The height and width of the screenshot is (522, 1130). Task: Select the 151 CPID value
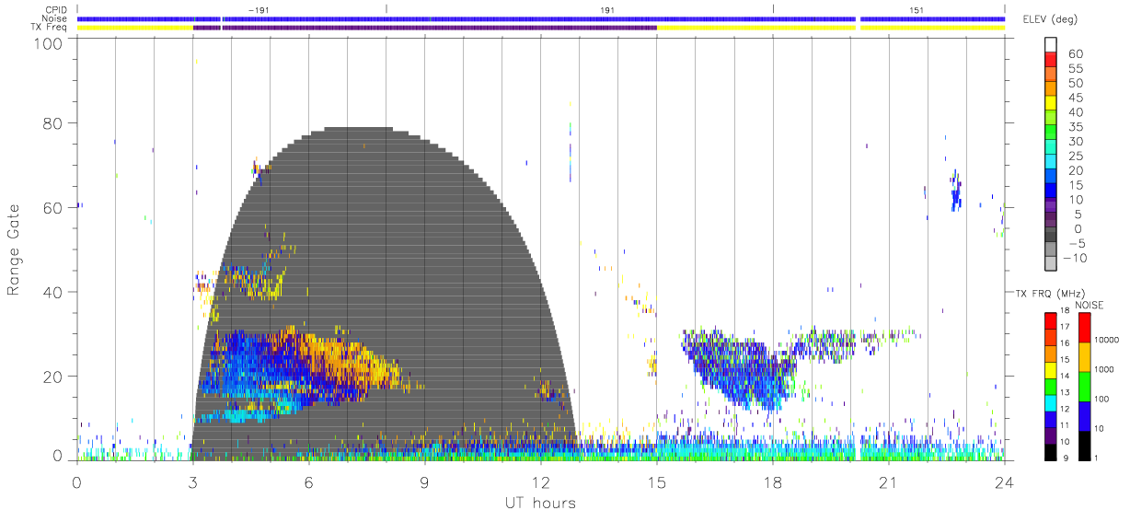click(x=917, y=9)
